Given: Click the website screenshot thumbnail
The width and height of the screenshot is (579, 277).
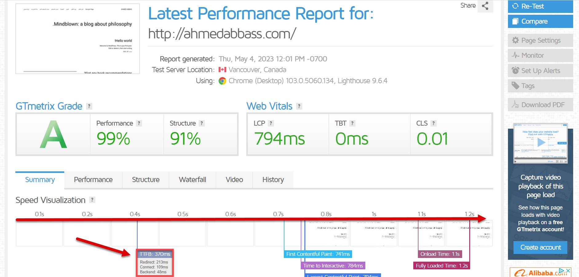Looking at the screenshot, I should click(x=78, y=39).
